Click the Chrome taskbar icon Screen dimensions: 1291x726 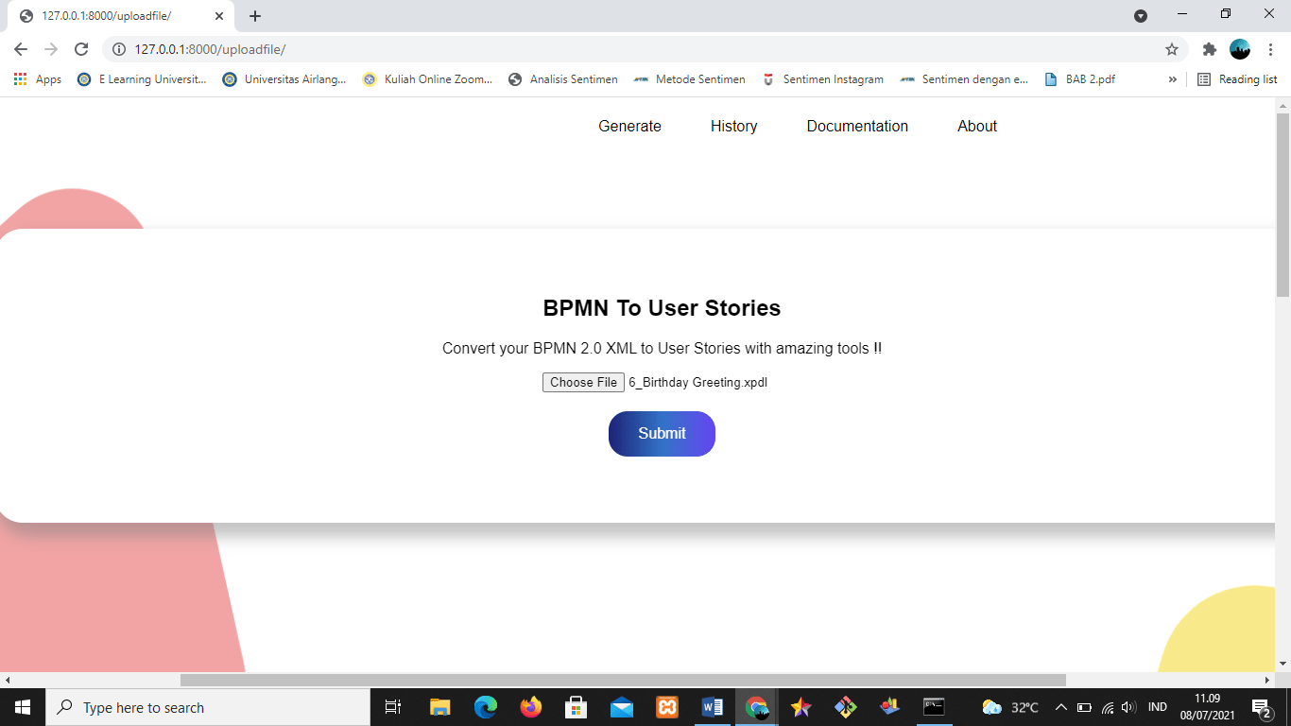[x=757, y=707]
